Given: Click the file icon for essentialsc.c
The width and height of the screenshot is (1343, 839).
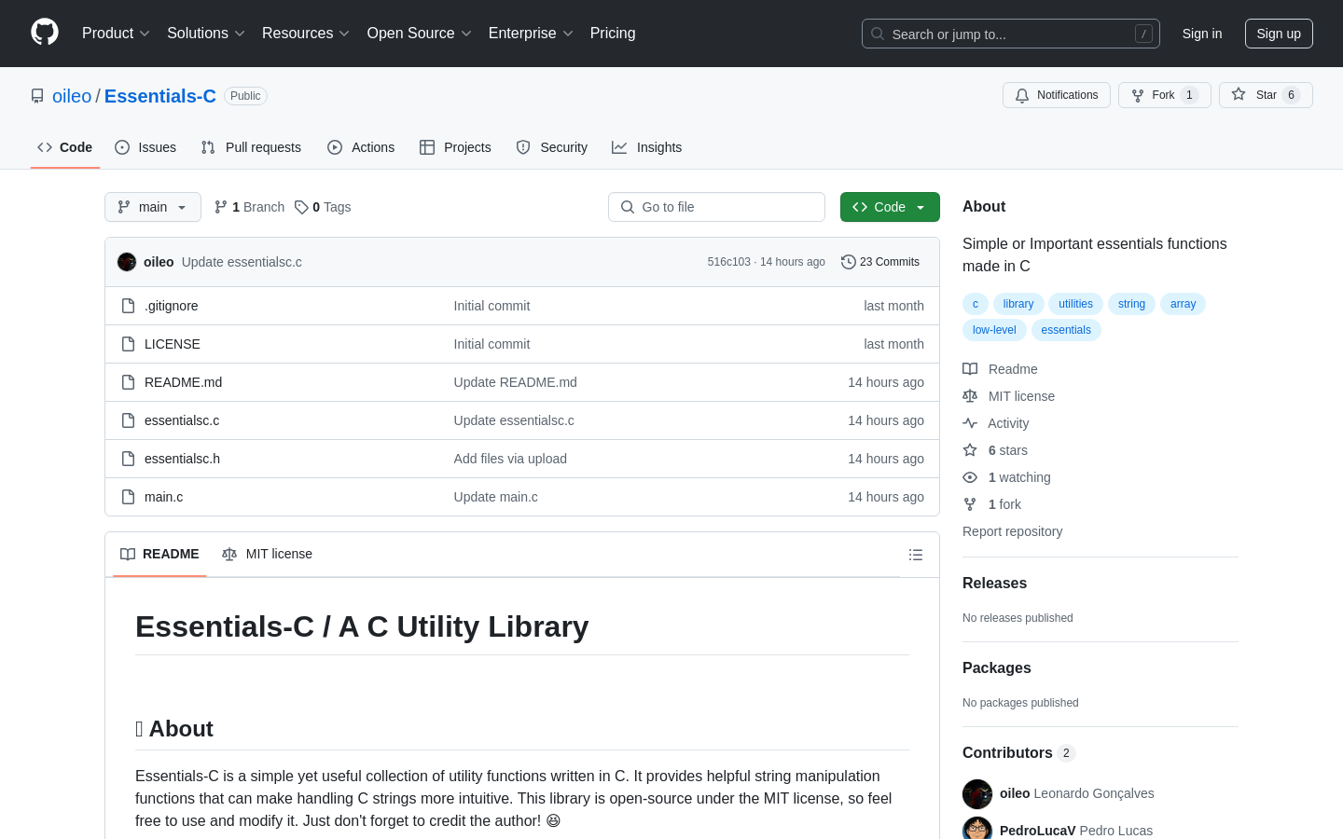Looking at the screenshot, I should click(129, 420).
